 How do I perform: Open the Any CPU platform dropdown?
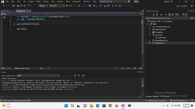point(57,6)
